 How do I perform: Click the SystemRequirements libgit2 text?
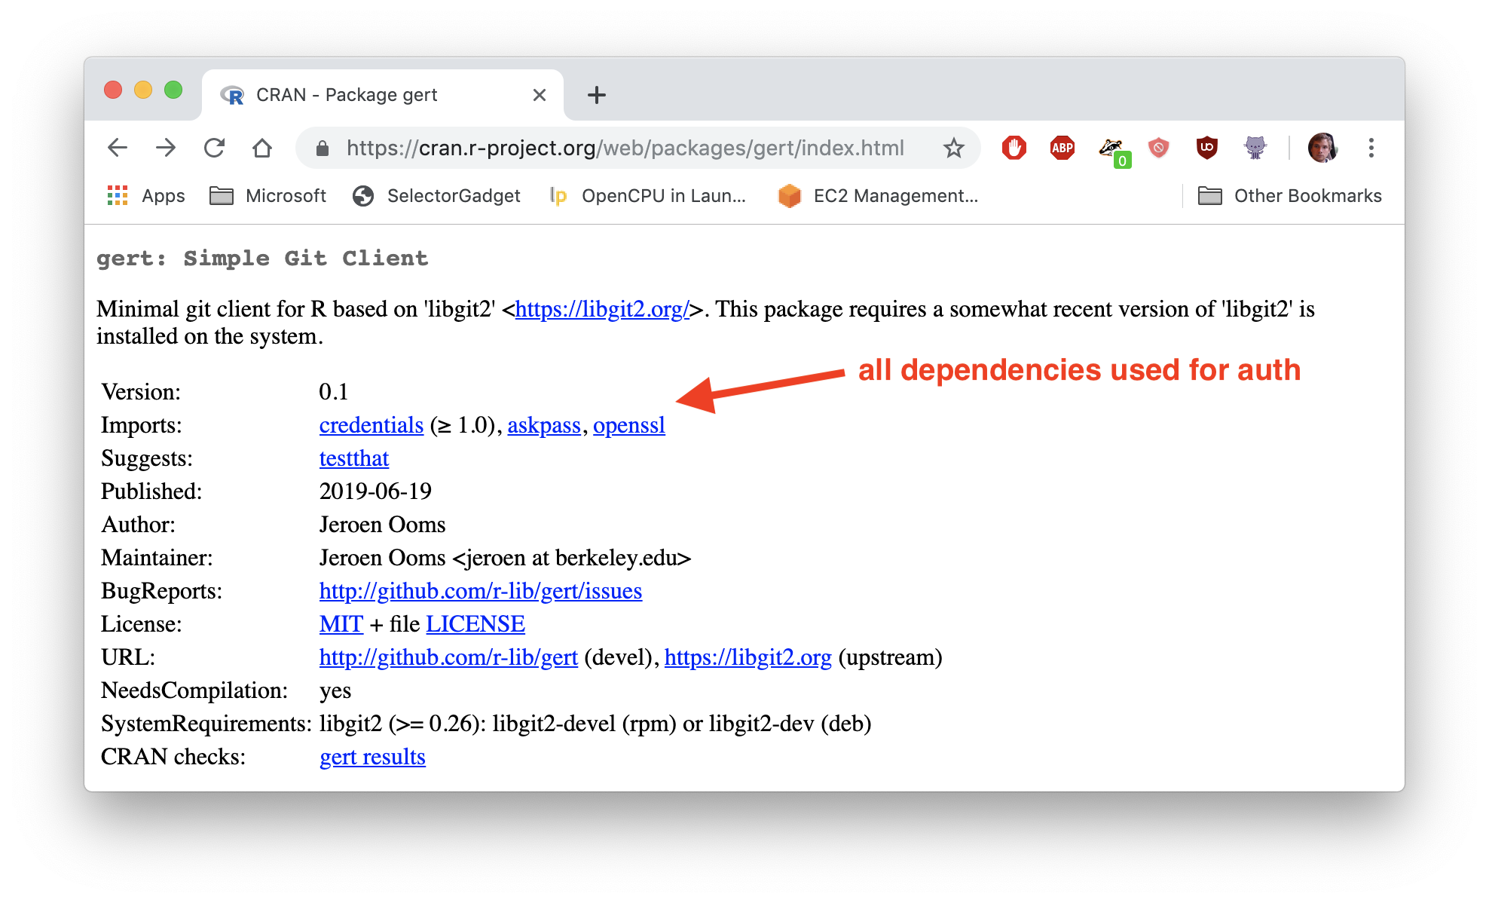595,724
